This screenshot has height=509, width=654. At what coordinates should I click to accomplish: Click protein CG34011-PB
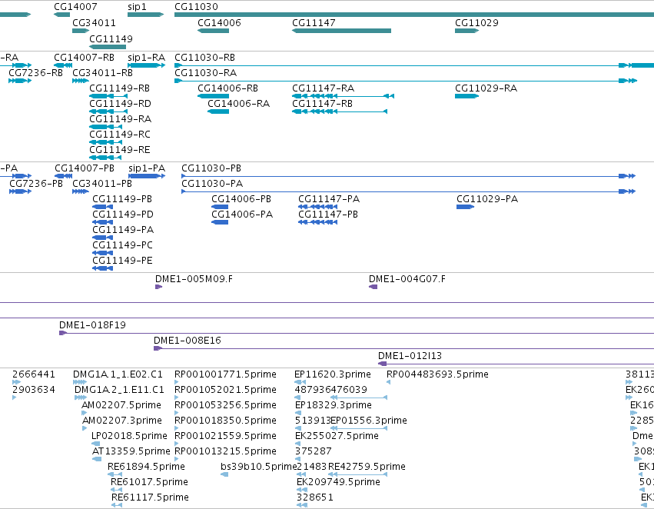click(81, 191)
